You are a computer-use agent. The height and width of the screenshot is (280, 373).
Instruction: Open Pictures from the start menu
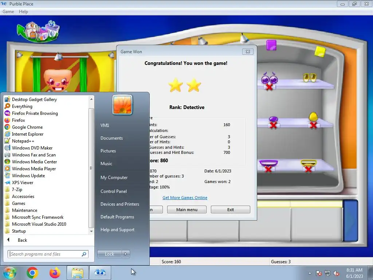click(108, 151)
